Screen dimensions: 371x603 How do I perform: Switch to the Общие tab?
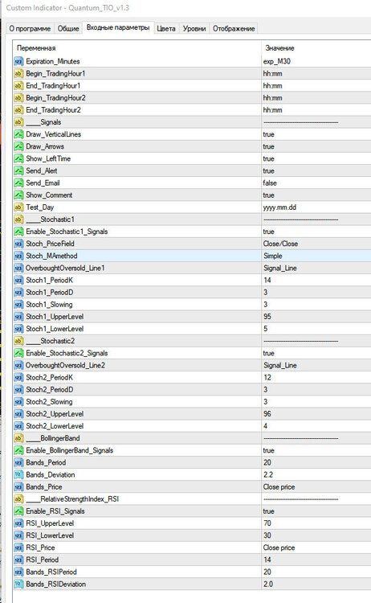(x=68, y=28)
